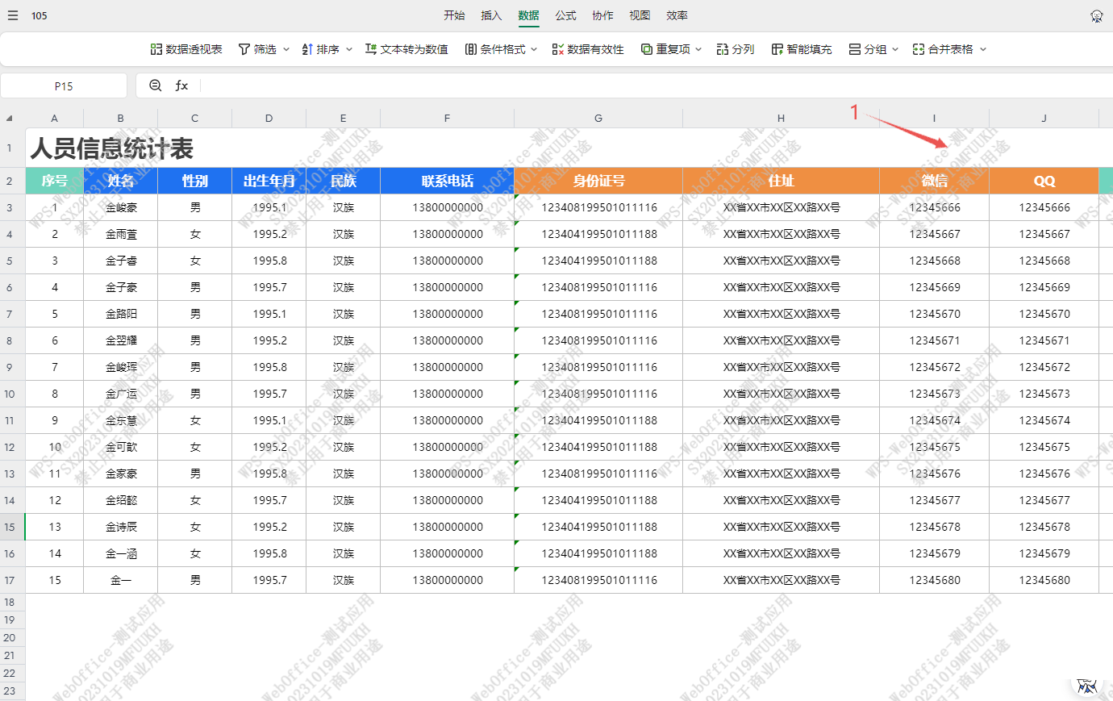Viewport: 1113px width, 701px height.
Task: Click the text-to-number icon (文本转为数值)
Action: point(371,49)
